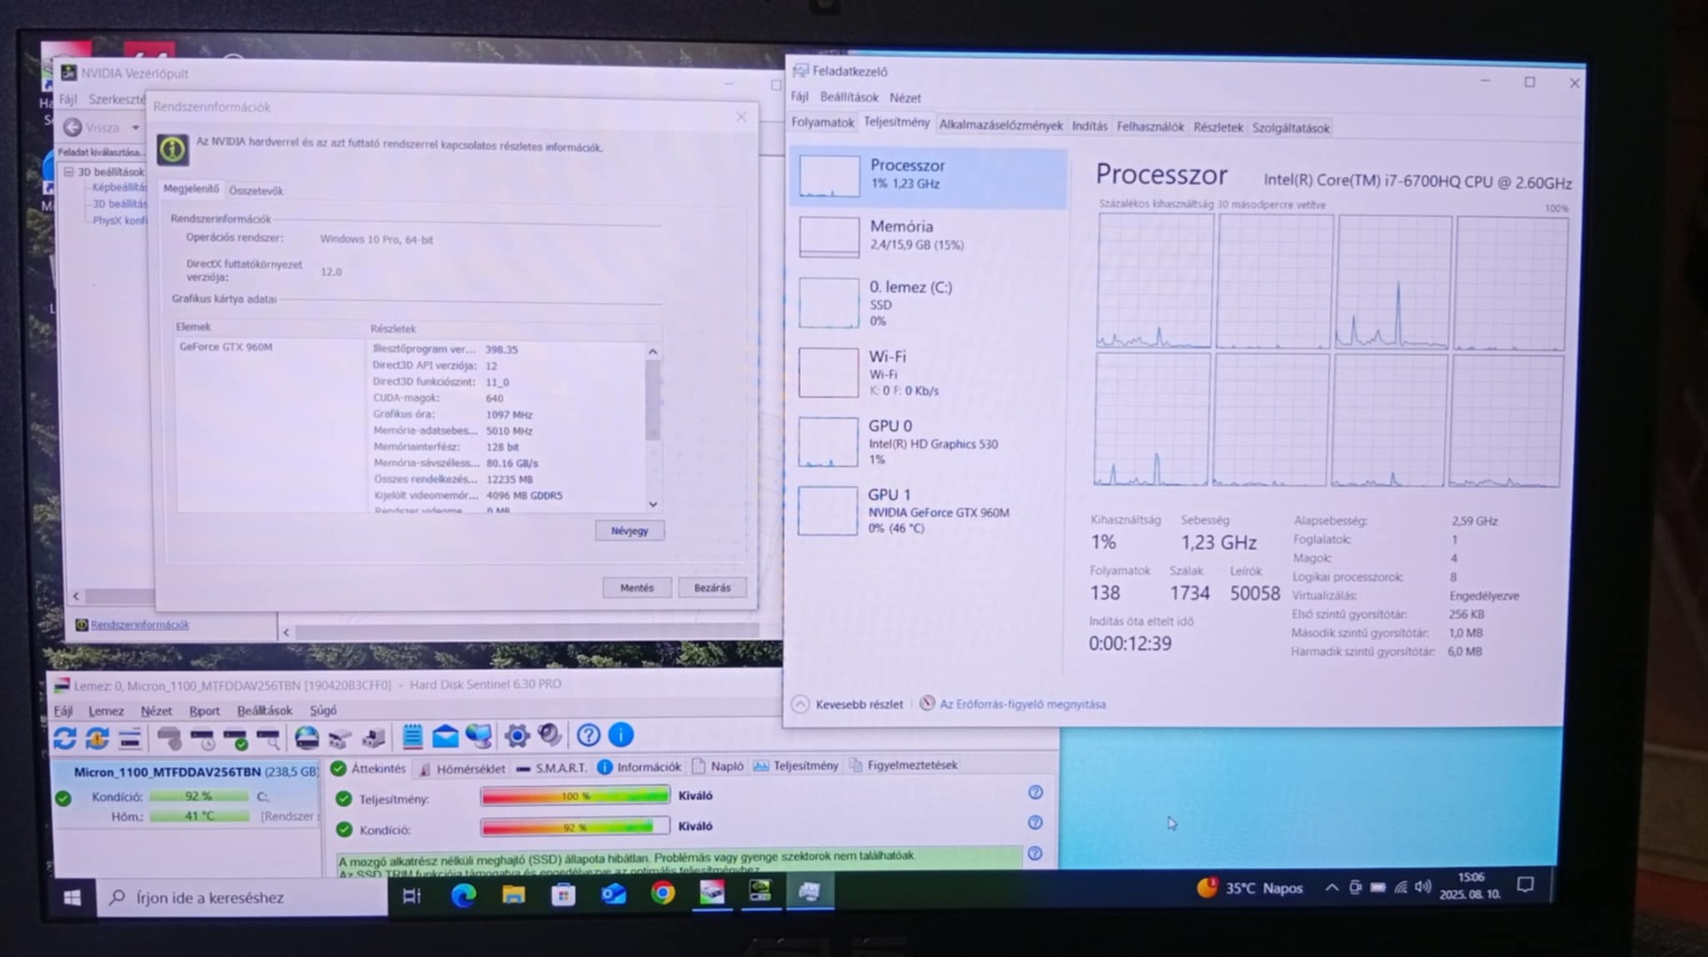This screenshot has height=957, width=1708.
Task: Click the question mark help icon in toolbar
Action: pos(588,735)
